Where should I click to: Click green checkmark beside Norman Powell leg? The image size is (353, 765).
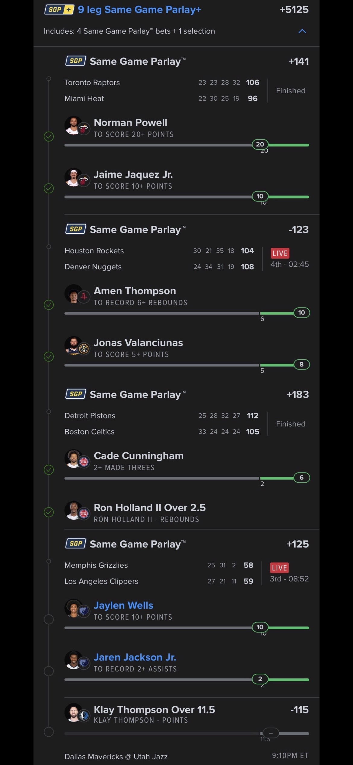point(49,137)
